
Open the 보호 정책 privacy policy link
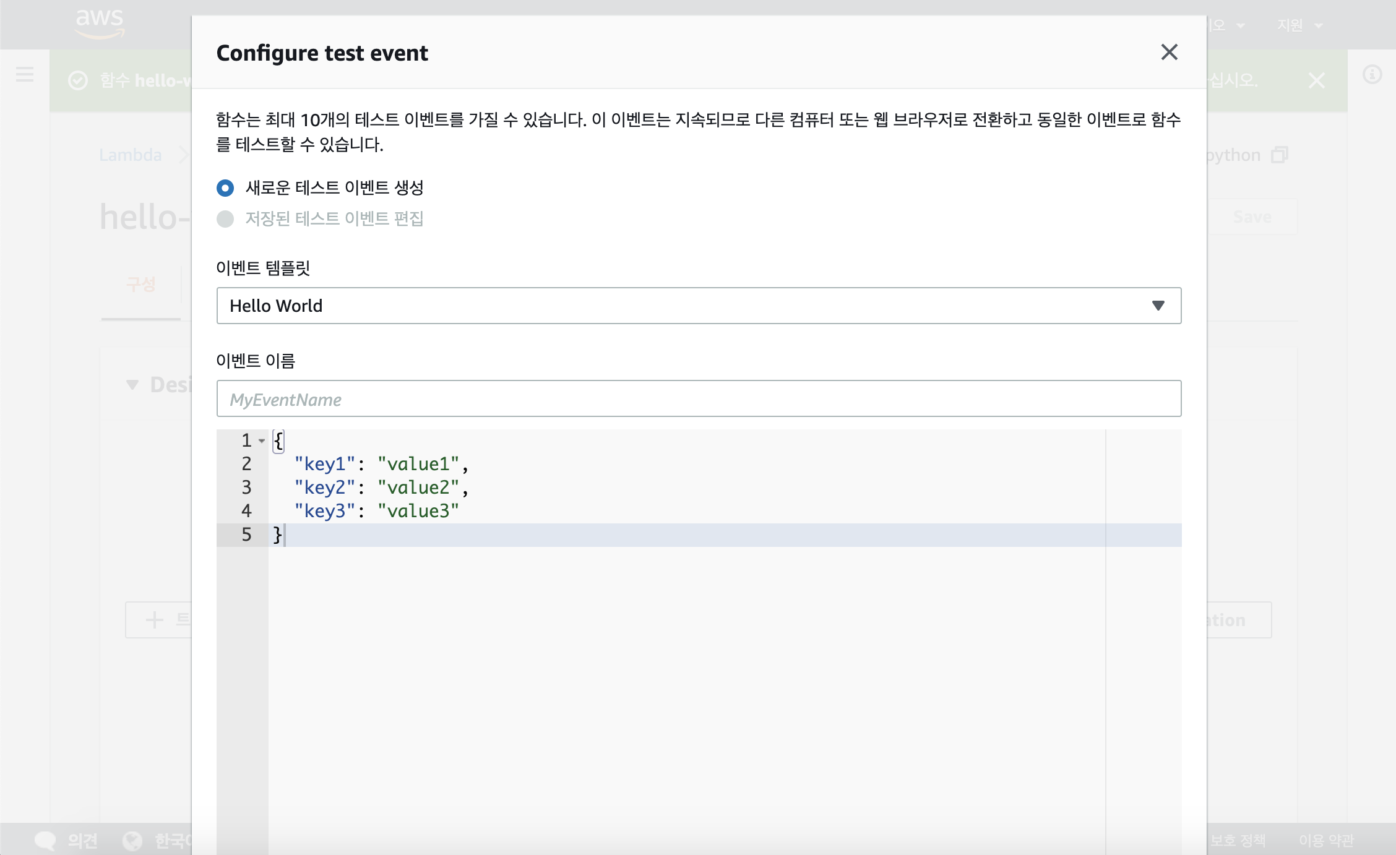click(x=1238, y=840)
